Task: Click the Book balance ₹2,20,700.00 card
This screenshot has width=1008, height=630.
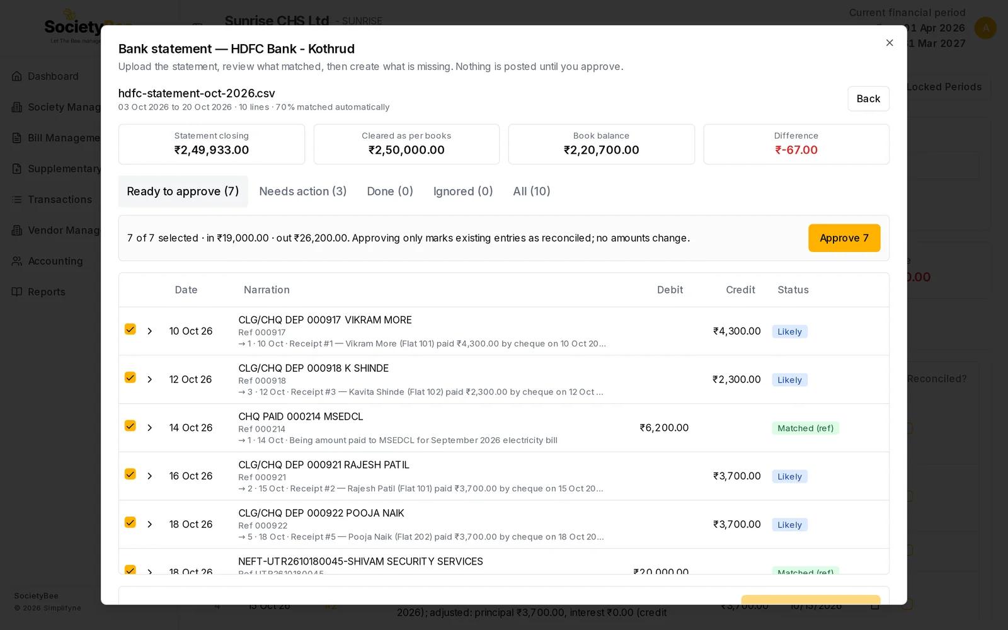Action: coord(602,144)
